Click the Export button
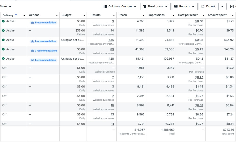This screenshot has width=236, height=142. (208, 7)
